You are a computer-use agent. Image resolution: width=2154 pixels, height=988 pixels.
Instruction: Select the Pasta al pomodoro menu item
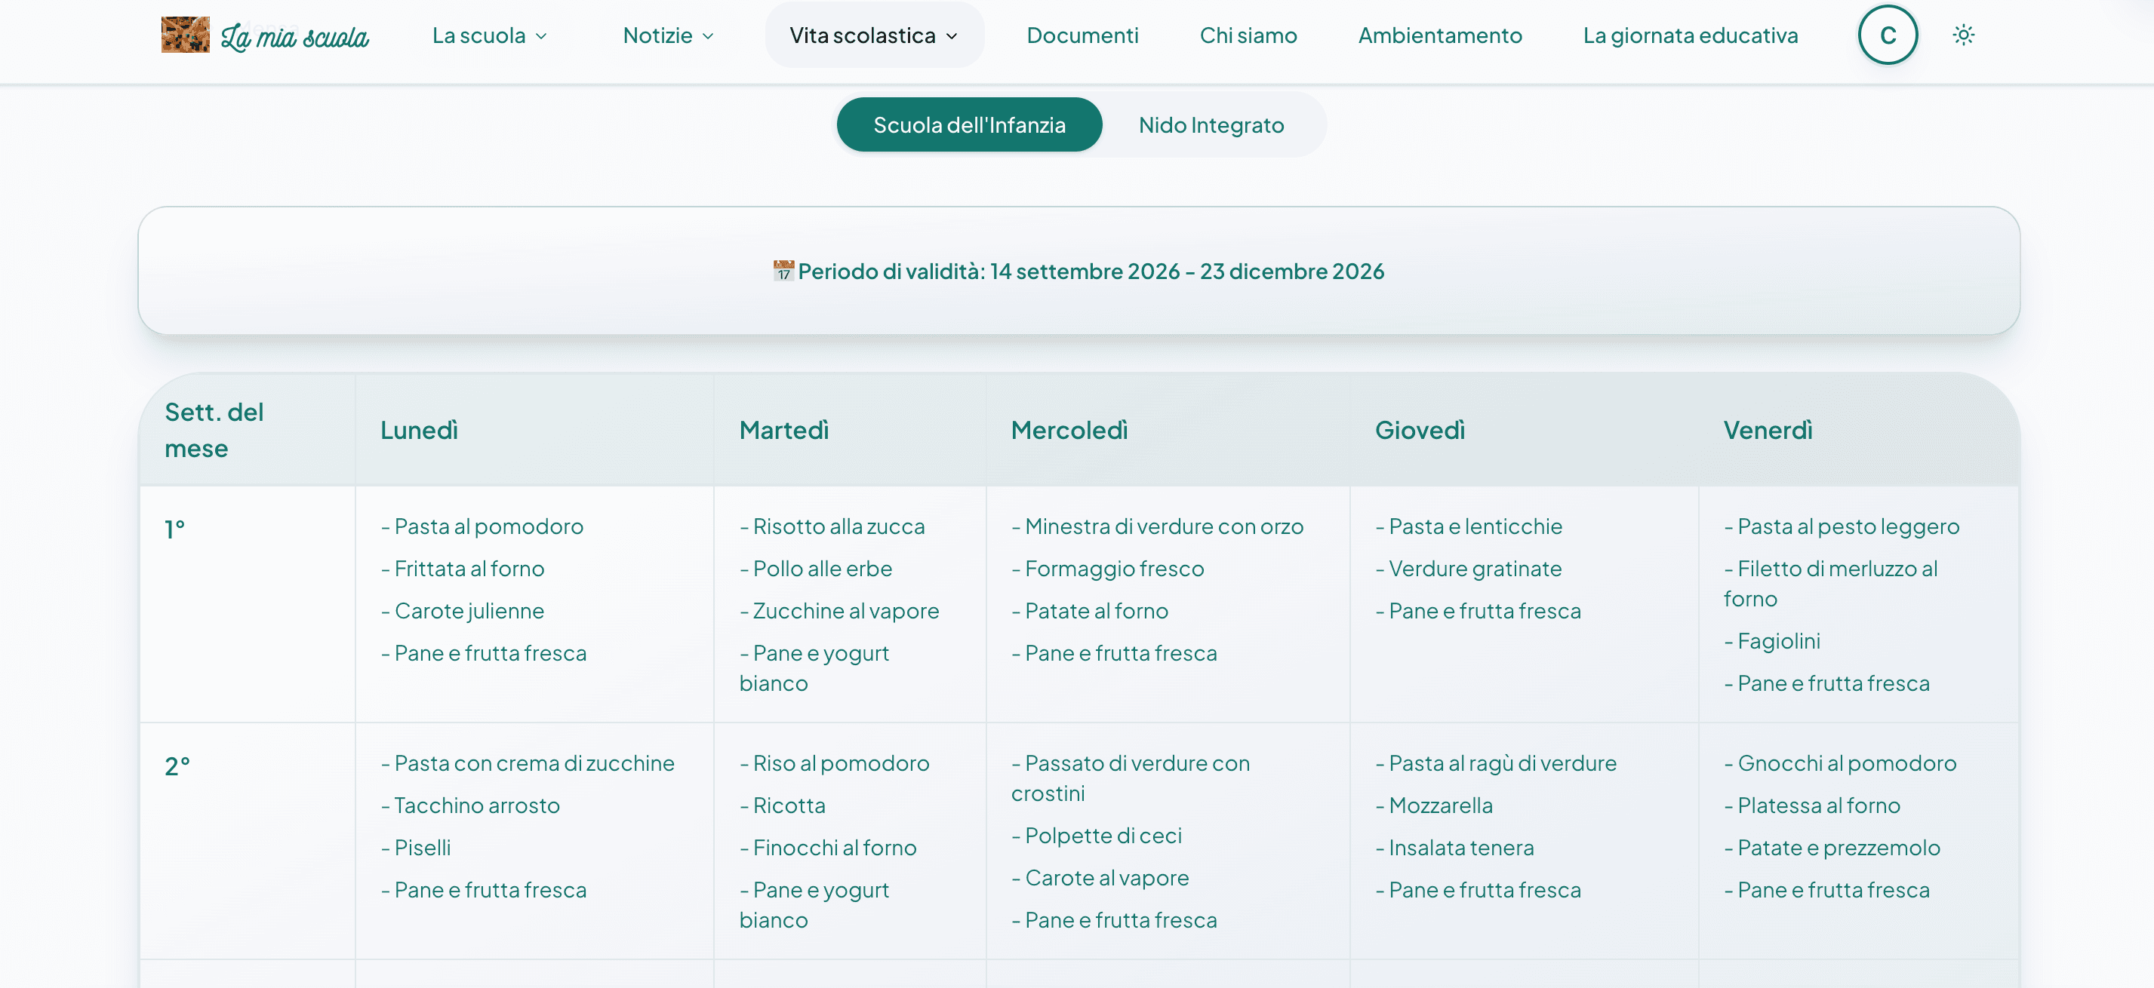(x=482, y=526)
